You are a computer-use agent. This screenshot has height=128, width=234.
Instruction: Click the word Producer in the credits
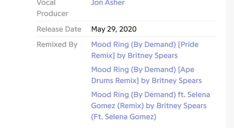(x=52, y=14)
